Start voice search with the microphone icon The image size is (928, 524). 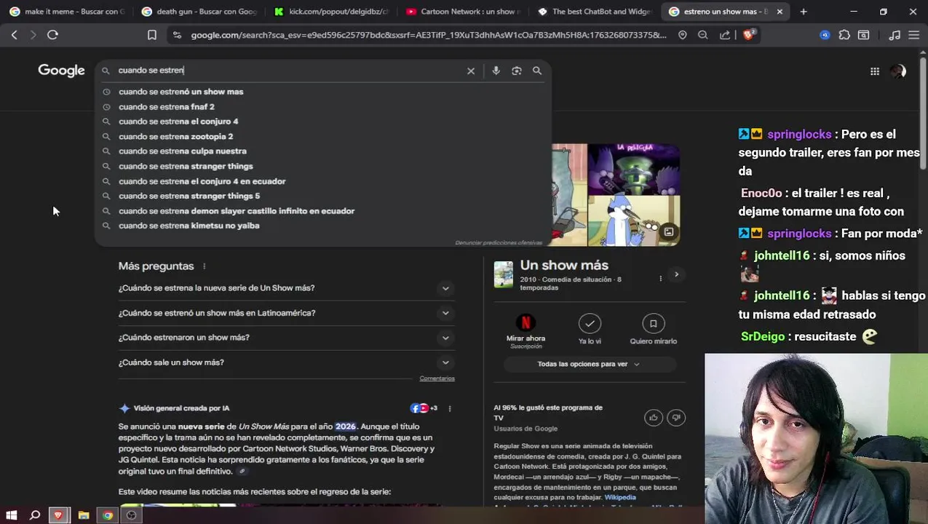tap(496, 71)
